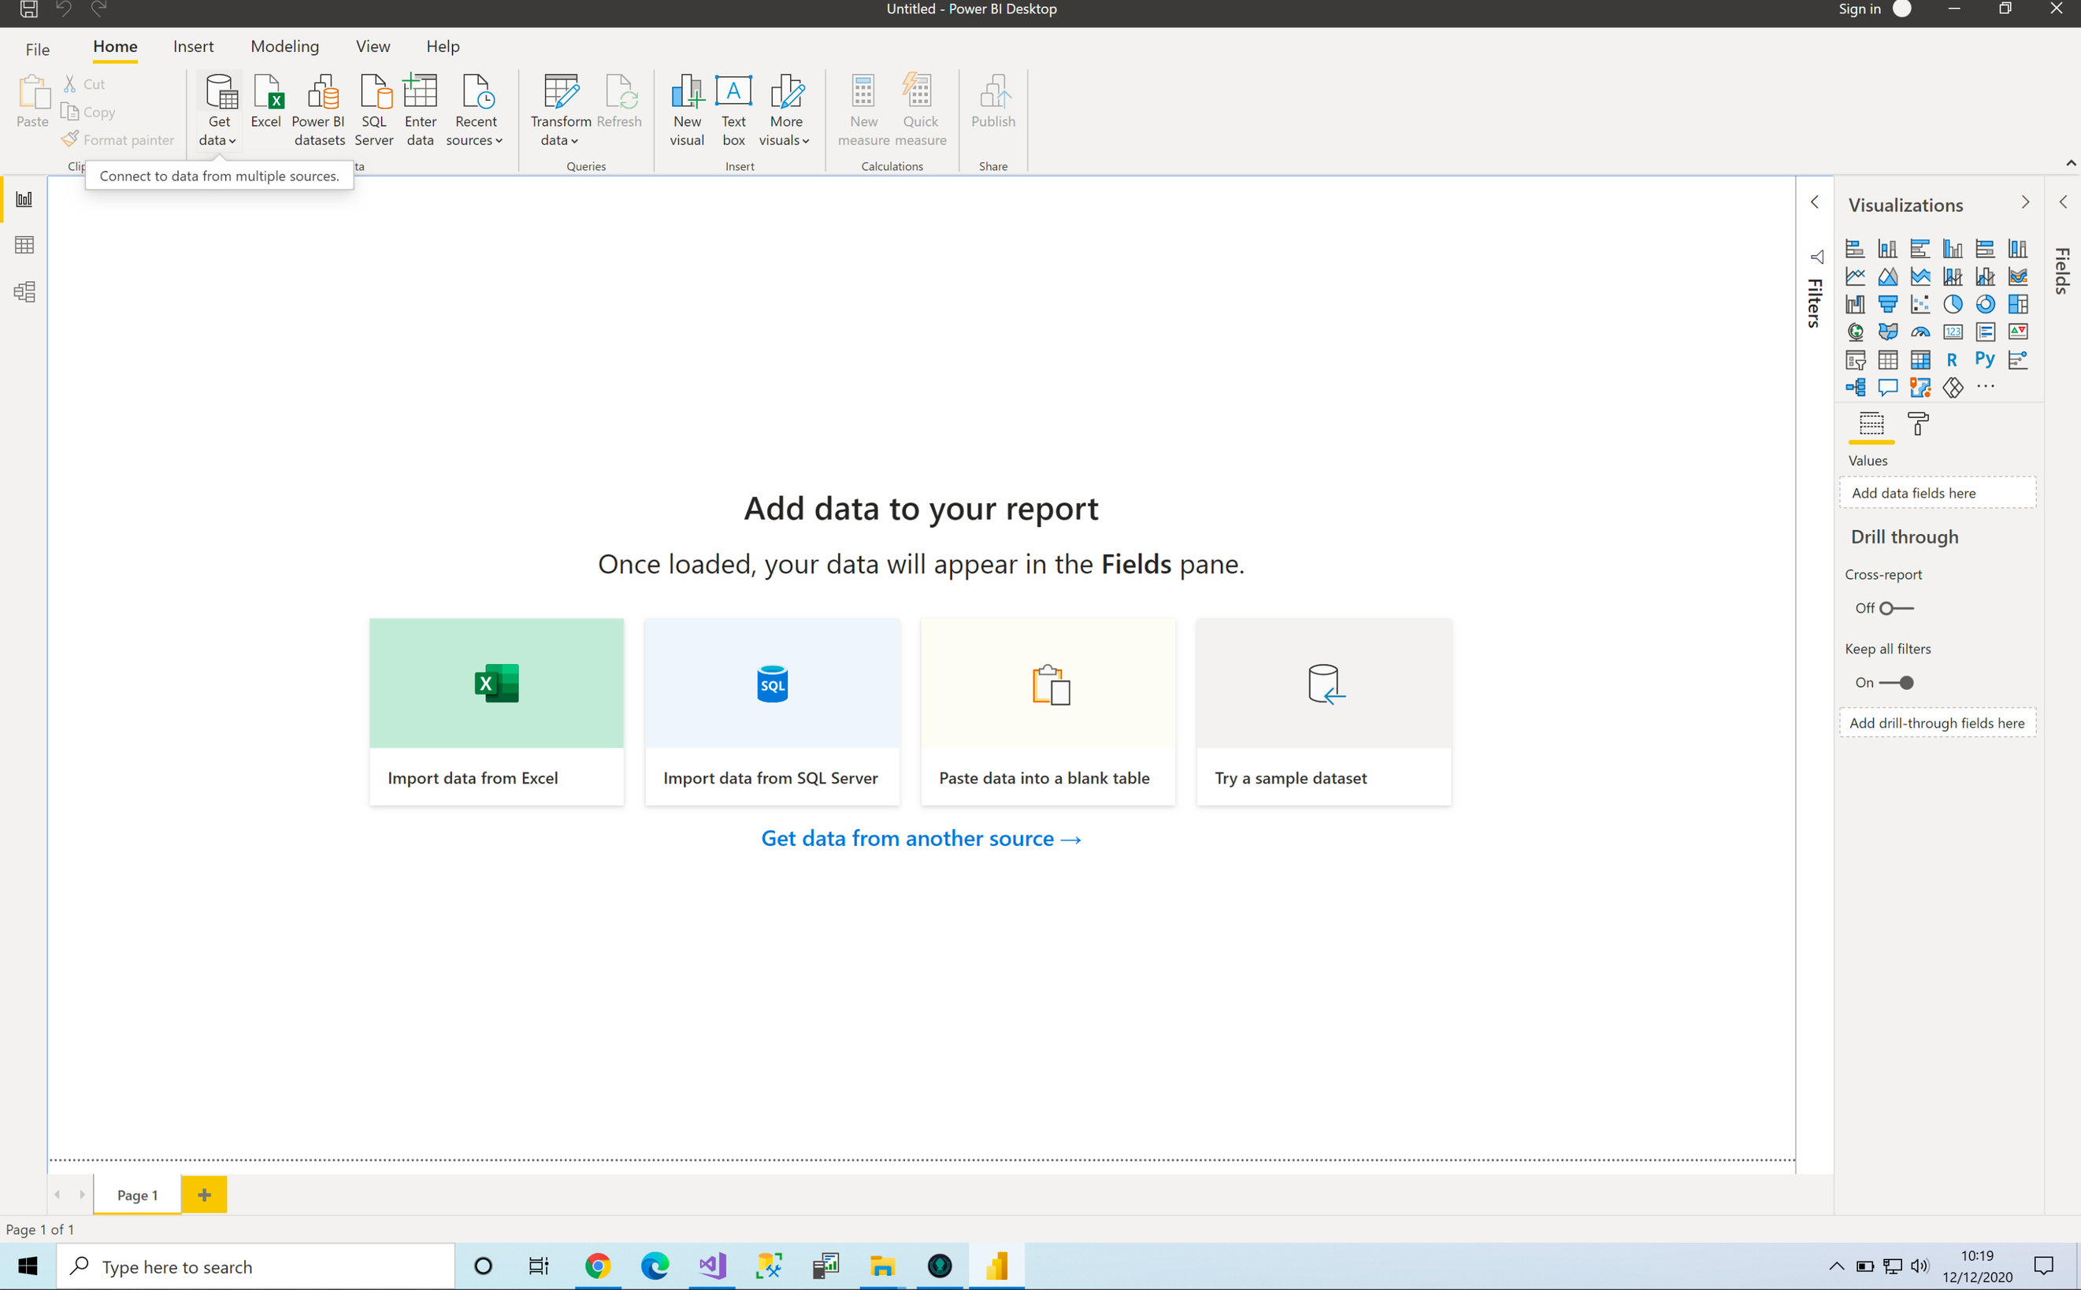Click the Values add data fields well
This screenshot has height=1290, width=2081.
(x=1938, y=493)
